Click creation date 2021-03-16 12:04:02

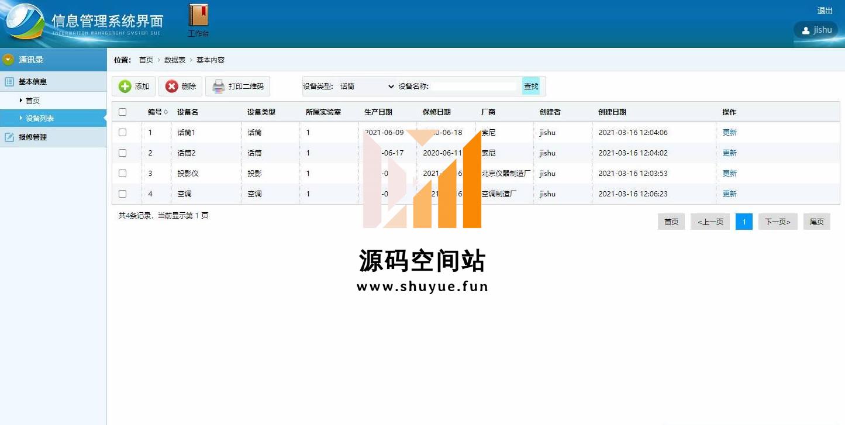tap(633, 153)
